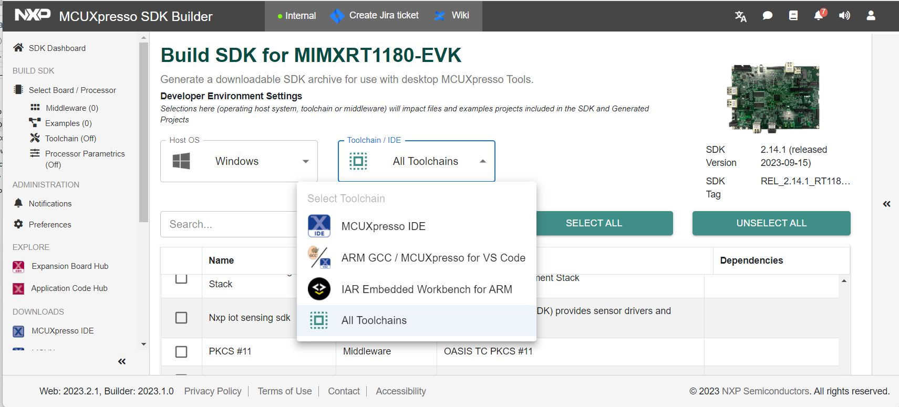Collapse the right panel double chevron
This screenshot has height=407, width=899.
[886, 204]
